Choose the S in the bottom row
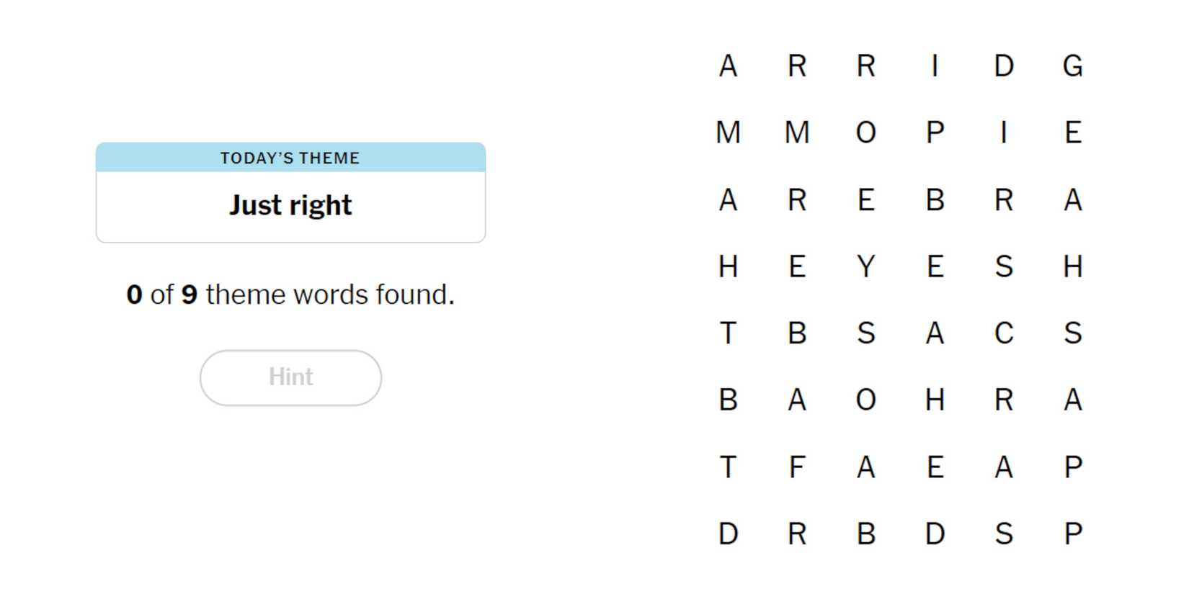The width and height of the screenshot is (1189, 594). [1003, 534]
